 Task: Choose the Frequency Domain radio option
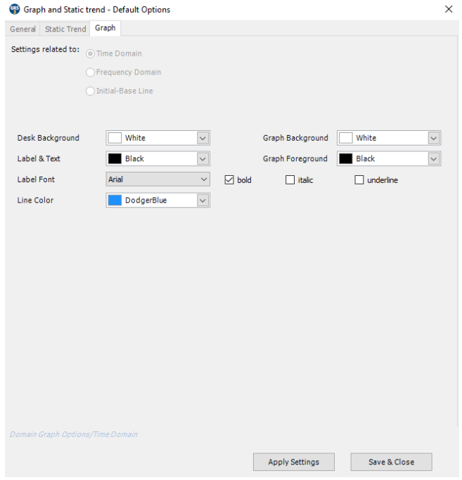pos(91,72)
